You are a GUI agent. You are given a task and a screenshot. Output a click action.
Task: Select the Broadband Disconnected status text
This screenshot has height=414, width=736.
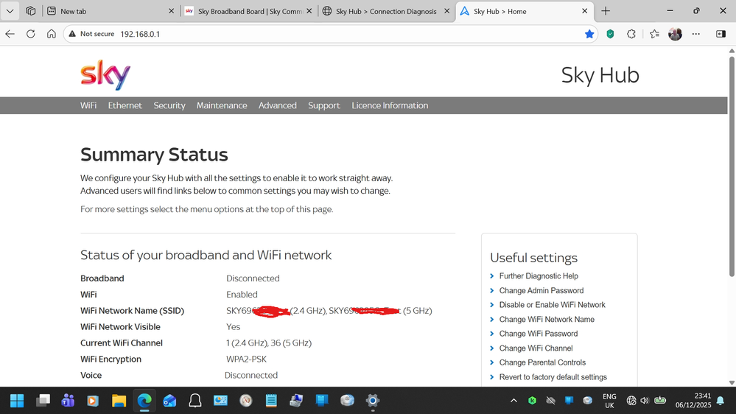click(253, 278)
